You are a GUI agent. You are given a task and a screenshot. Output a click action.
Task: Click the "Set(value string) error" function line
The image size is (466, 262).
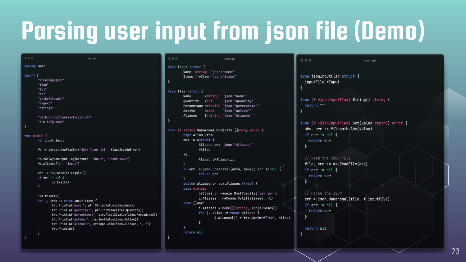click(354, 123)
